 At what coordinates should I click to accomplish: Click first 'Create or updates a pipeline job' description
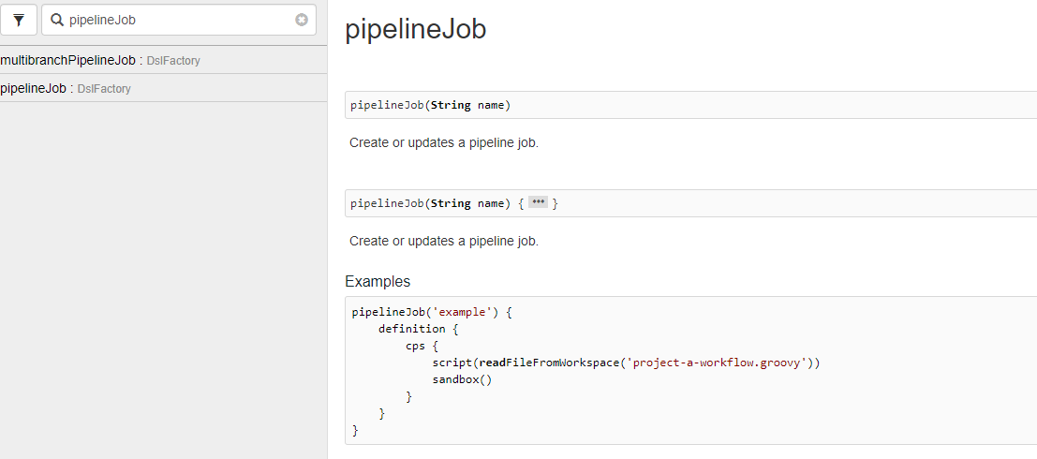[444, 143]
